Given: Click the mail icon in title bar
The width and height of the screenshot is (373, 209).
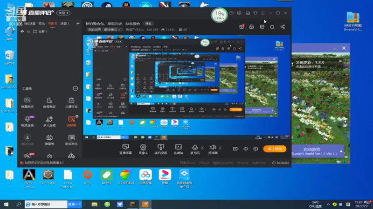Looking at the screenshot, I should pyautogui.click(x=231, y=13).
